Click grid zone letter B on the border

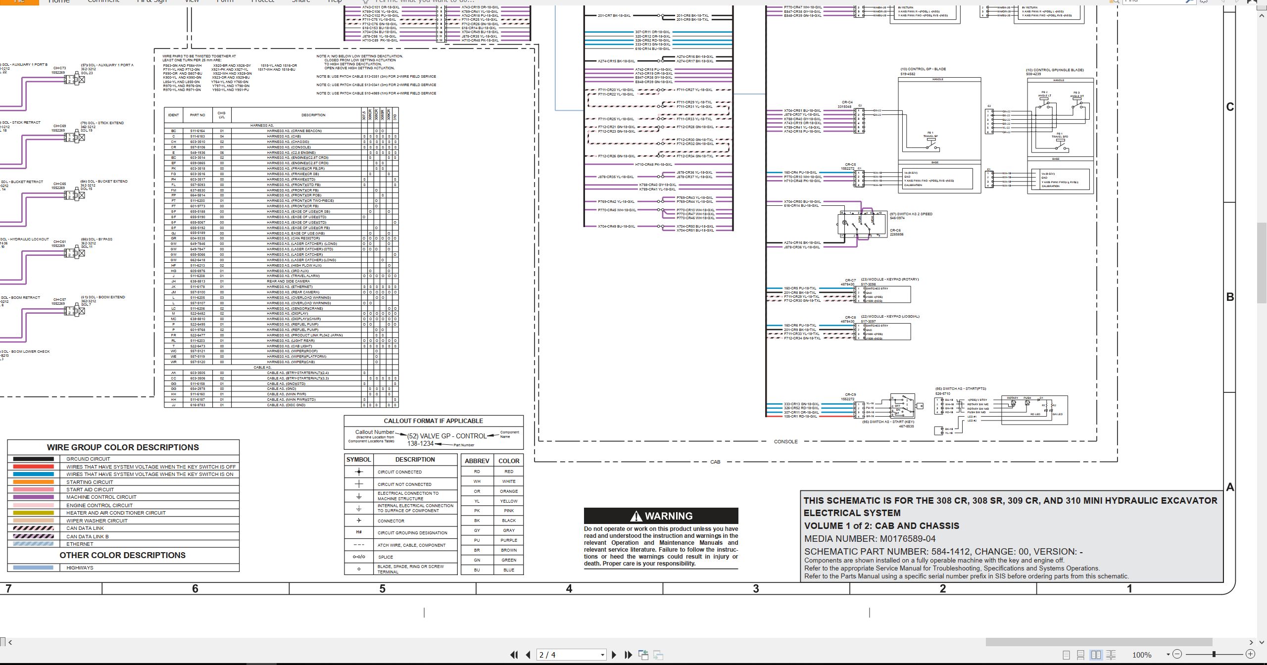pos(1230,297)
